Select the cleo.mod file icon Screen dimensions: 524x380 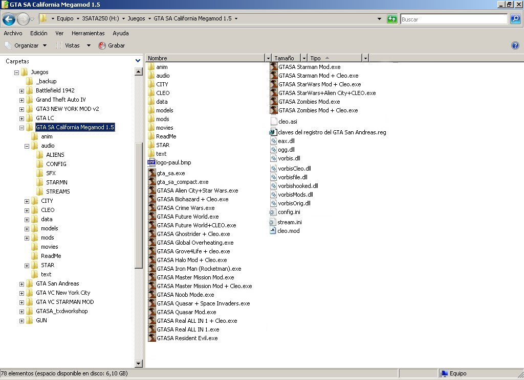point(273,230)
